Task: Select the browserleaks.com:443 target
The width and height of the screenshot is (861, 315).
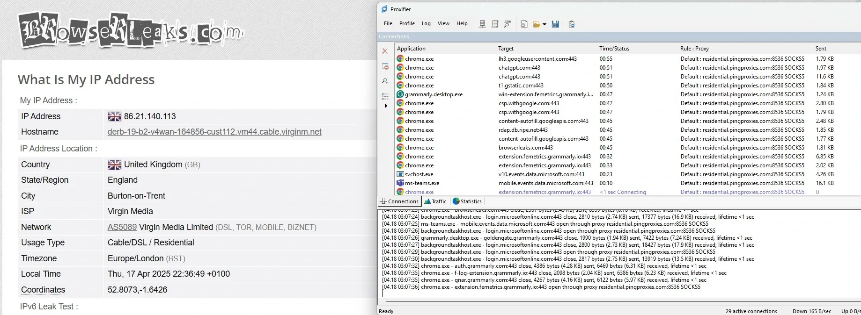Action: point(526,148)
